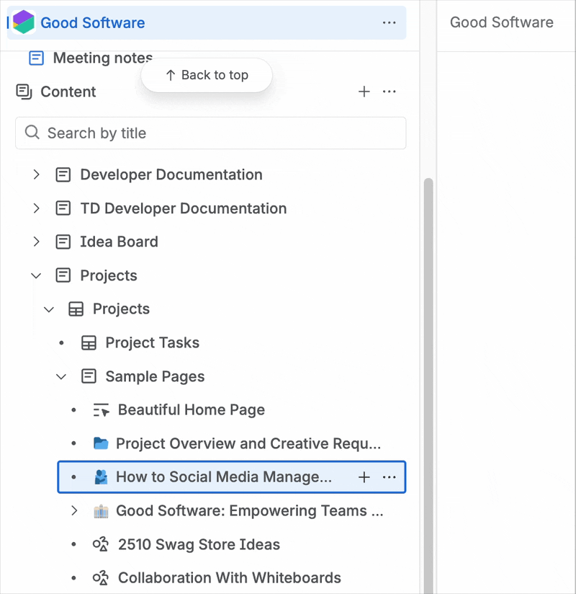Click the Beautiful Home Page live doc icon
576x594 pixels.
click(x=102, y=409)
